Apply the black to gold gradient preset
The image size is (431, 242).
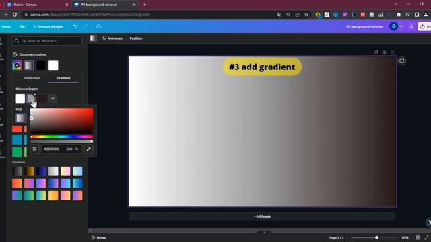(29, 171)
